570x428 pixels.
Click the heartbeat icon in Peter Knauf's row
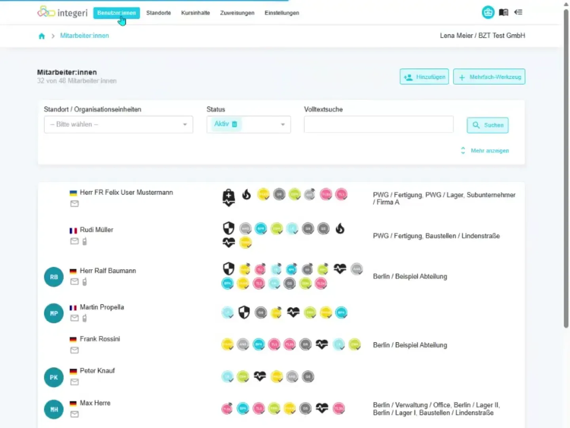[260, 376]
